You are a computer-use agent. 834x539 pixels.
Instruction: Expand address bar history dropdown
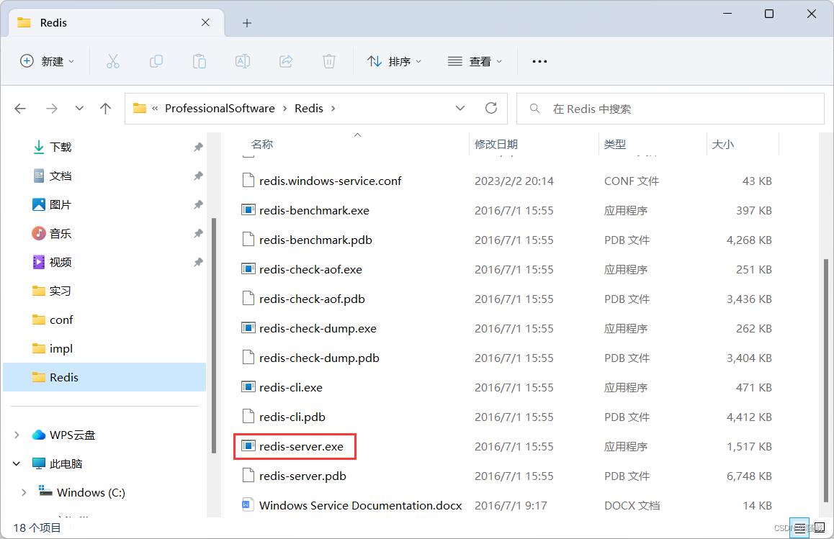pyautogui.click(x=460, y=109)
